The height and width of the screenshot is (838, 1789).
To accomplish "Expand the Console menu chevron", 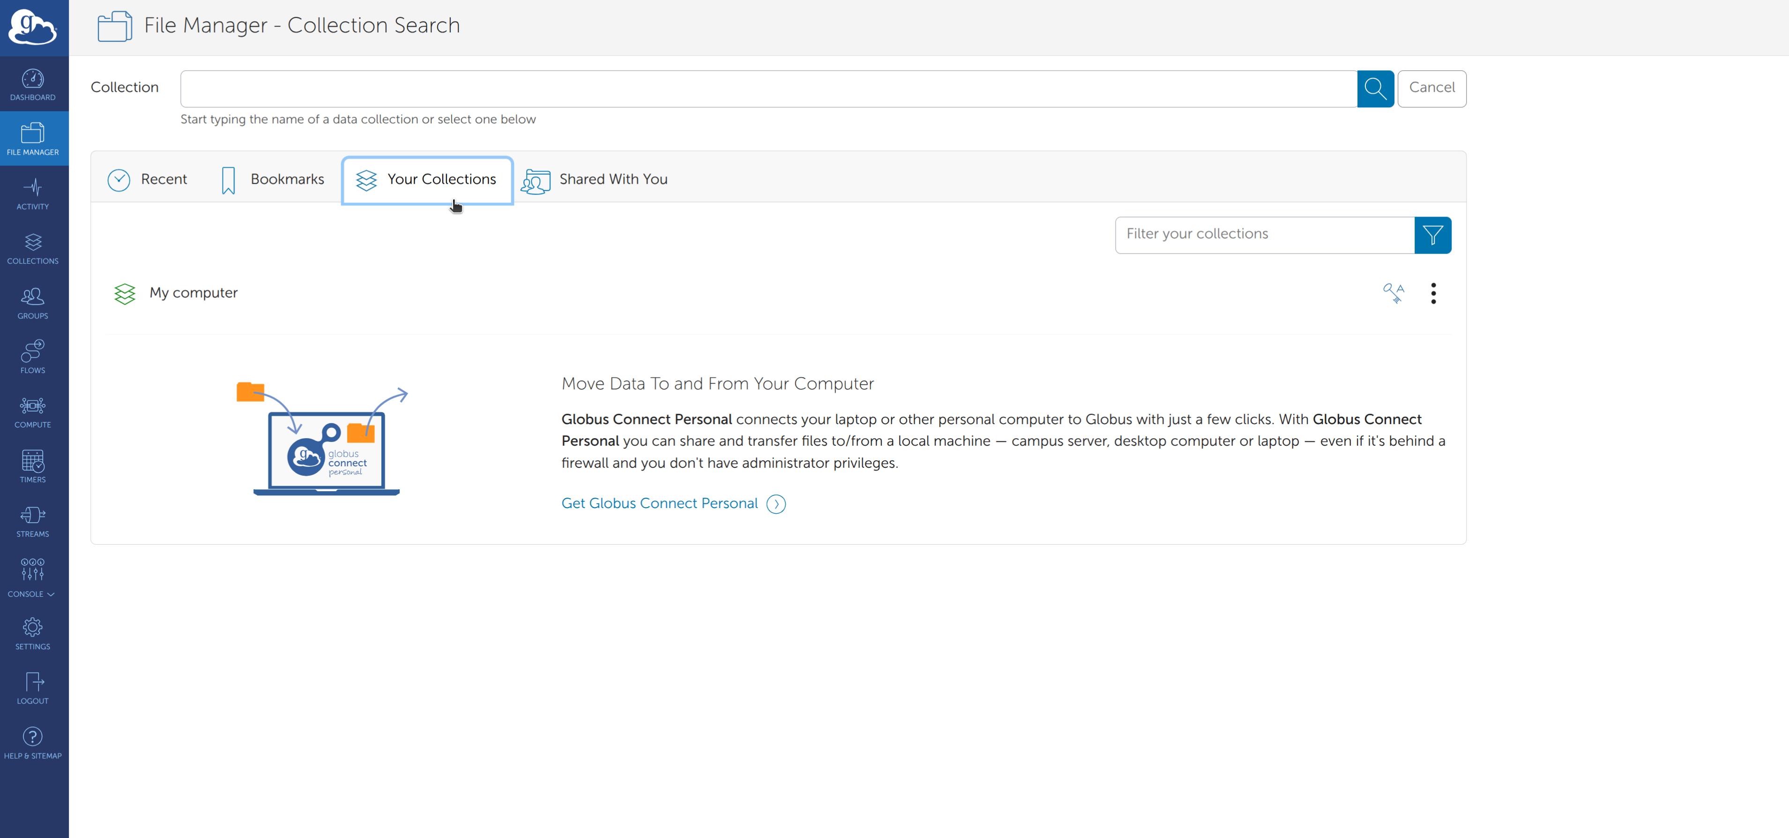I will click(51, 594).
